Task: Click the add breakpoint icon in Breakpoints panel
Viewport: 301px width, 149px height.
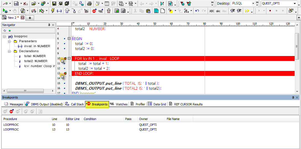Action: [11, 111]
